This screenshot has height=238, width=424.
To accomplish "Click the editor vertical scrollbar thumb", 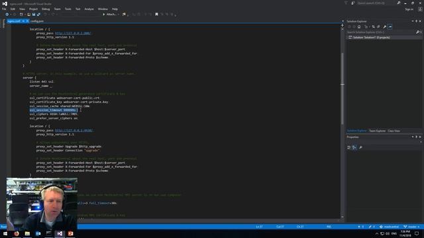I will 343,88.
